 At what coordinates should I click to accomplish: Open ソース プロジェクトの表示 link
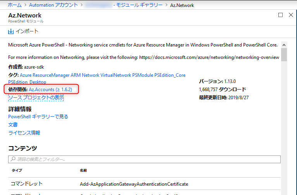[36, 98]
